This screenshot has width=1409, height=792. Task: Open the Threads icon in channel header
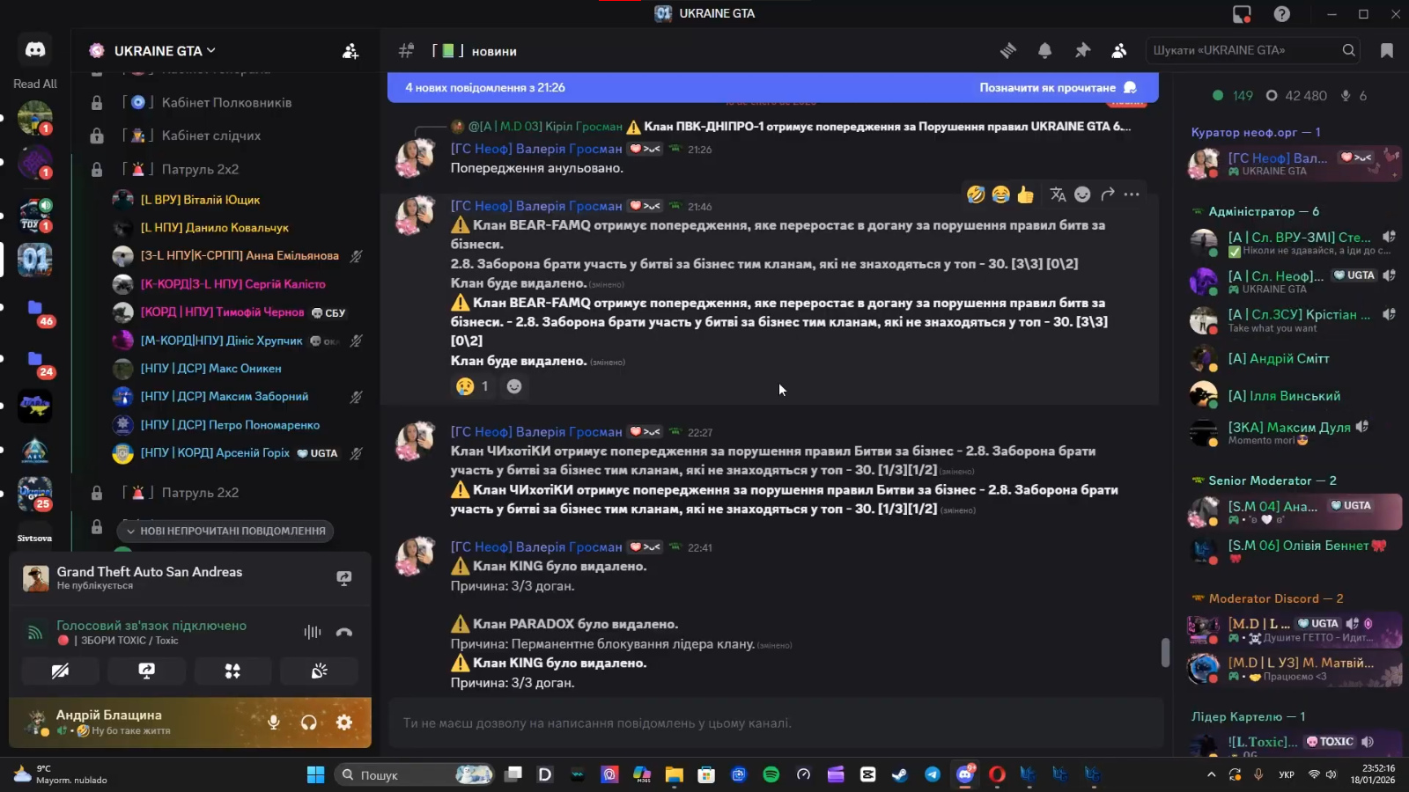click(1008, 51)
